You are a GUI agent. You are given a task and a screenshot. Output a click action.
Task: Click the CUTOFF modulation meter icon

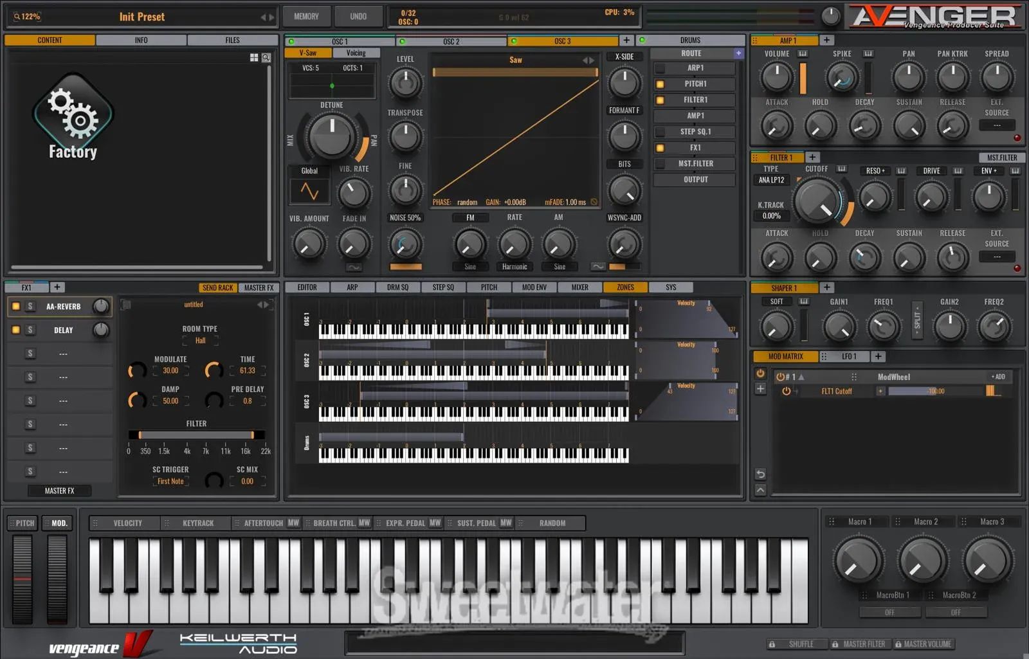click(841, 168)
